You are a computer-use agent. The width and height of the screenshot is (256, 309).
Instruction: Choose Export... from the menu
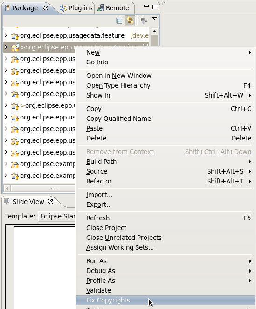(165, 204)
